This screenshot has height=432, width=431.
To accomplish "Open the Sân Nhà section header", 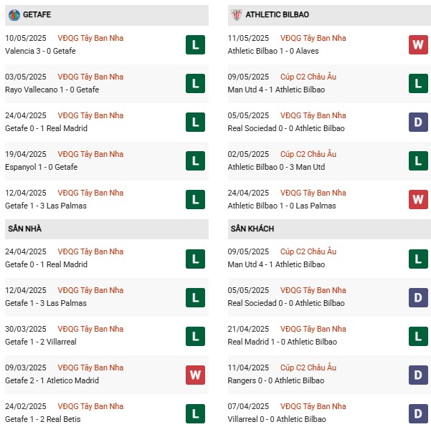I will pos(107,229).
